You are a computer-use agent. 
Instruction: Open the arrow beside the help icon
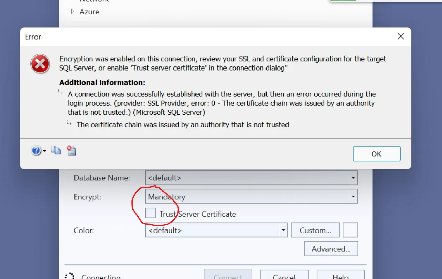tap(44, 151)
